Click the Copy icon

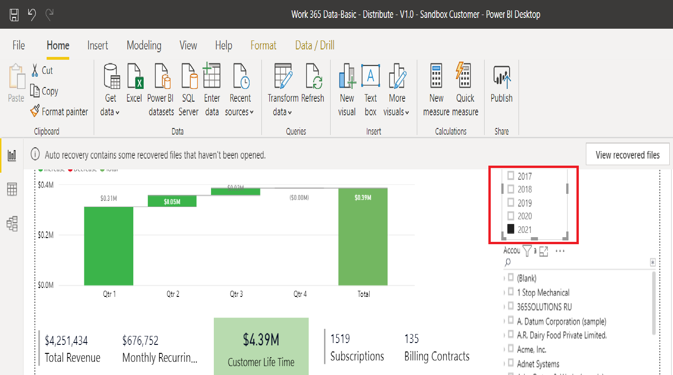(34, 90)
